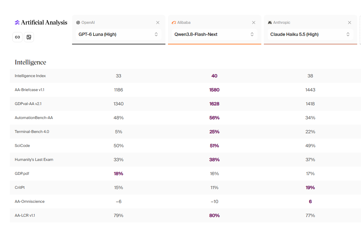
Task: Click the CritPt value 19%
Action: (310, 188)
